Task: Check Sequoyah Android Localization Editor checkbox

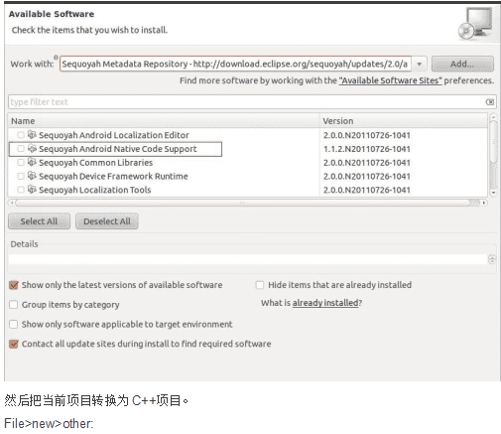Action: click(x=21, y=135)
